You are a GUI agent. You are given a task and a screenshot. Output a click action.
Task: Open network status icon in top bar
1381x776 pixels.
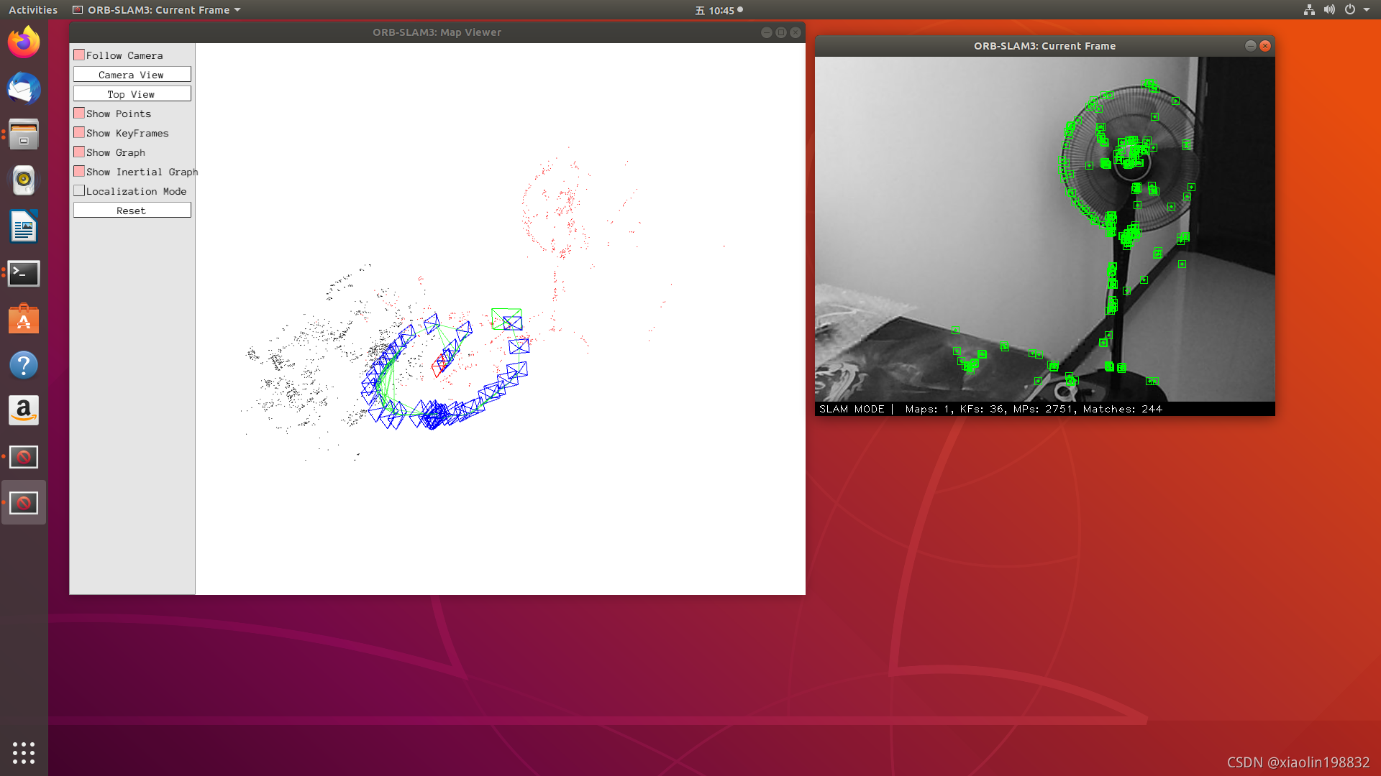click(x=1309, y=10)
